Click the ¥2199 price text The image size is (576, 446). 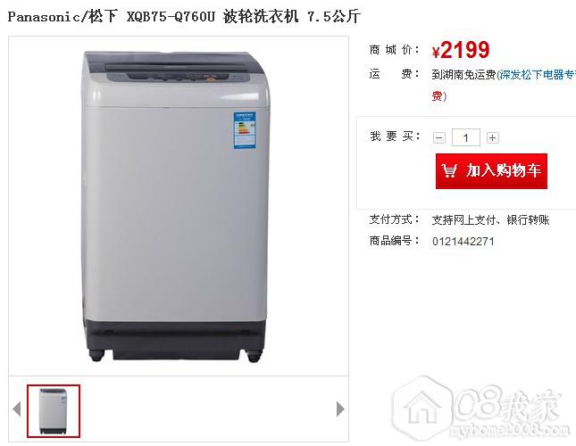point(461,50)
